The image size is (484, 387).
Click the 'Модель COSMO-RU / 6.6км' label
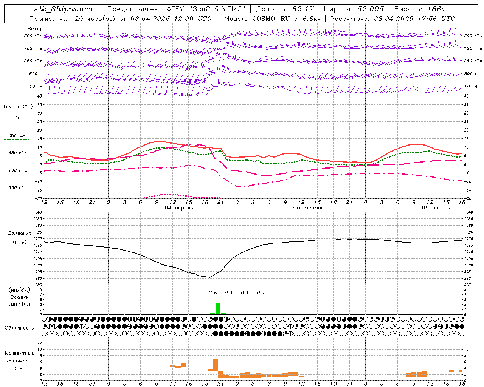(x=272, y=19)
